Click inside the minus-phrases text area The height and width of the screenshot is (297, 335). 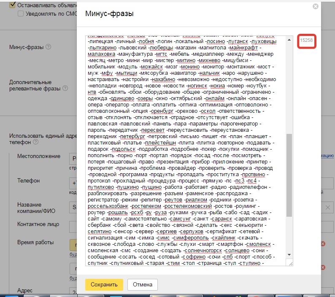(x=186, y=151)
